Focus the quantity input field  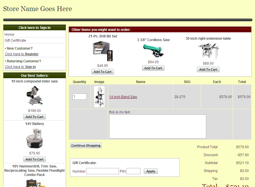pos(80,97)
